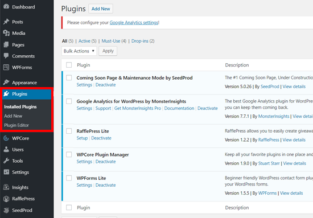View details for RafflePress Lite

(x=294, y=140)
